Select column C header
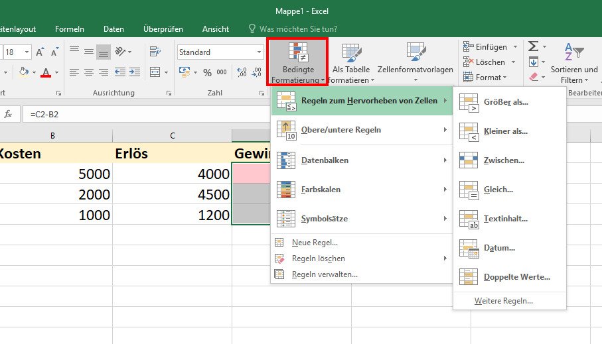The height and width of the screenshot is (344, 602). pos(173,135)
